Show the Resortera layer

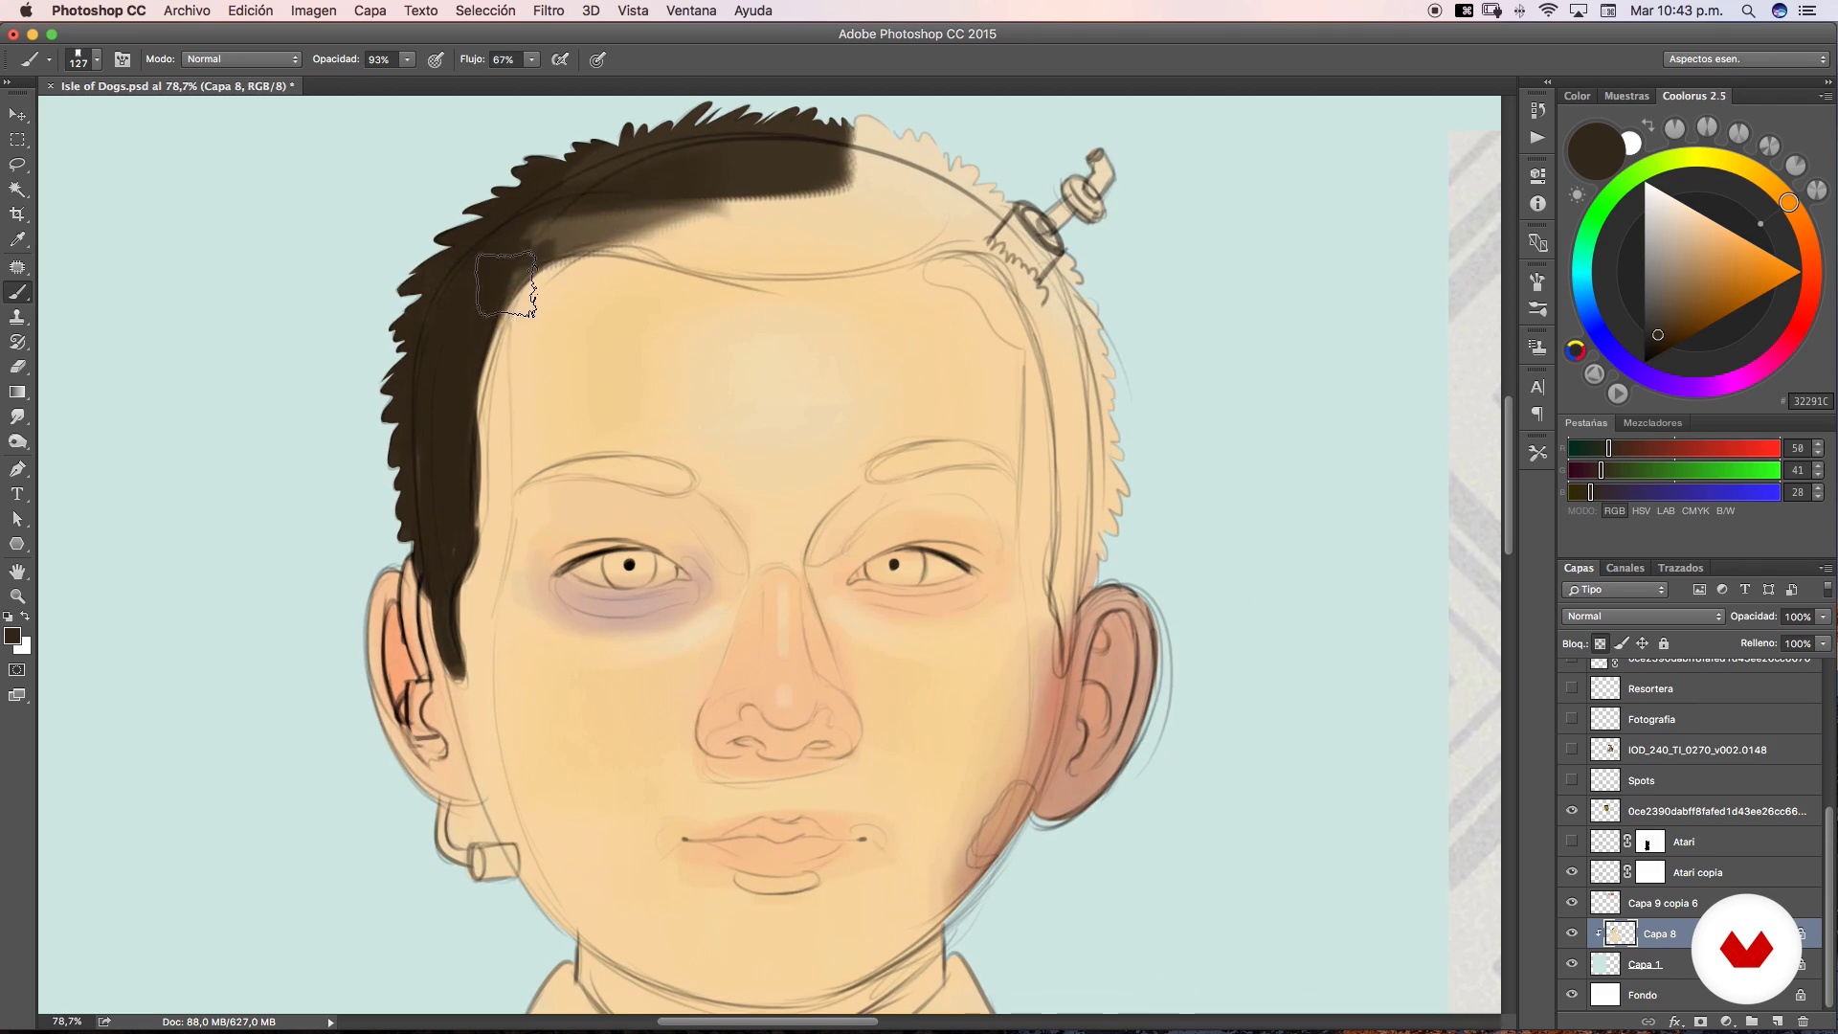click(1572, 688)
